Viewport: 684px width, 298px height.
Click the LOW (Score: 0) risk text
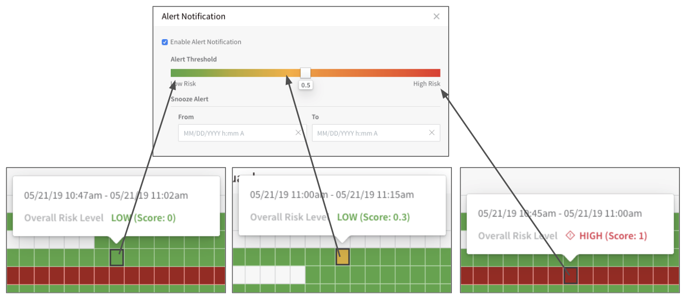pyautogui.click(x=143, y=218)
